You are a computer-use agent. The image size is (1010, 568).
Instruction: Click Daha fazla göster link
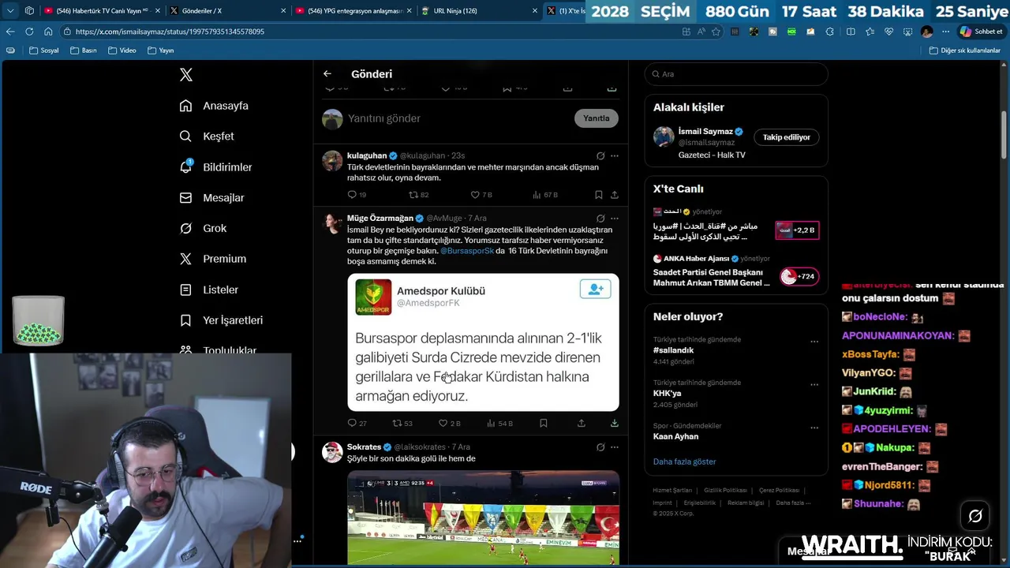pos(684,461)
